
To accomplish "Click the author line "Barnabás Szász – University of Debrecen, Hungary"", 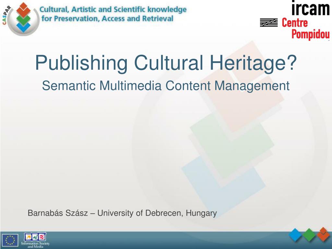I will point(122,213).
